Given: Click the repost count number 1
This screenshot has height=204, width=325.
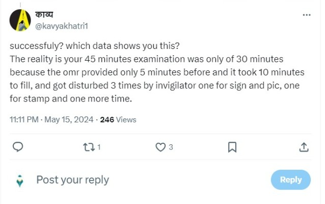Looking at the screenshot, I should [x=99, y=147].
